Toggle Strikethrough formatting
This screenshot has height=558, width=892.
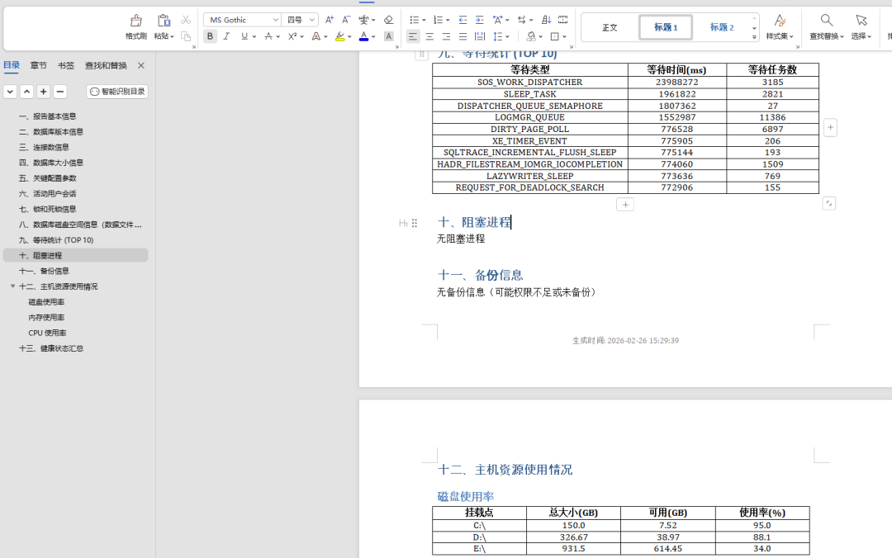[268, 36]
